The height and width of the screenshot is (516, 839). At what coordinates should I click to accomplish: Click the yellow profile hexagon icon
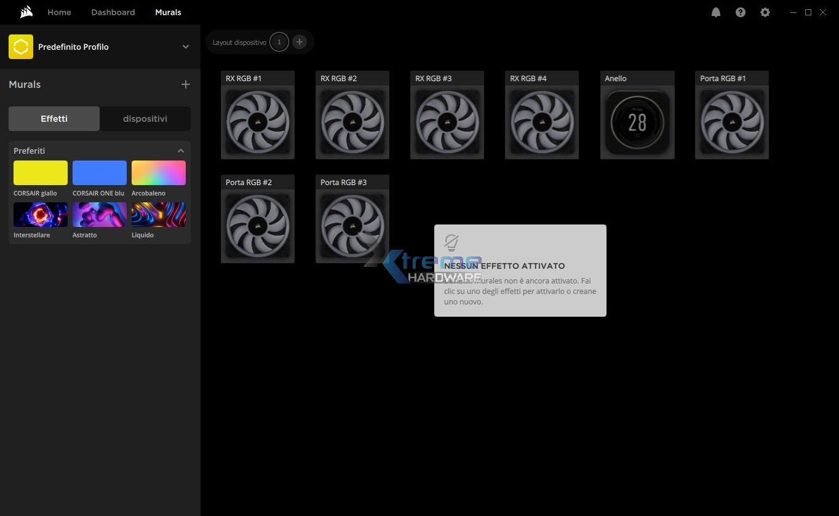pos(21,47)
